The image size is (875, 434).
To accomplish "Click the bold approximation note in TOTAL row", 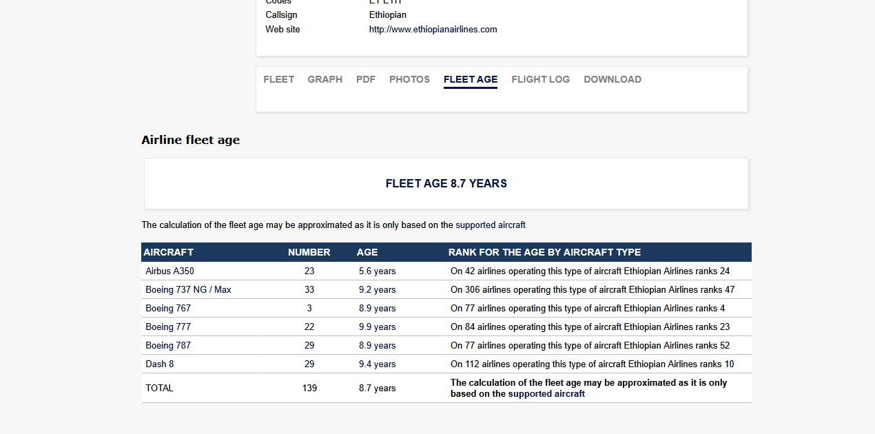I will pos(589,389).
